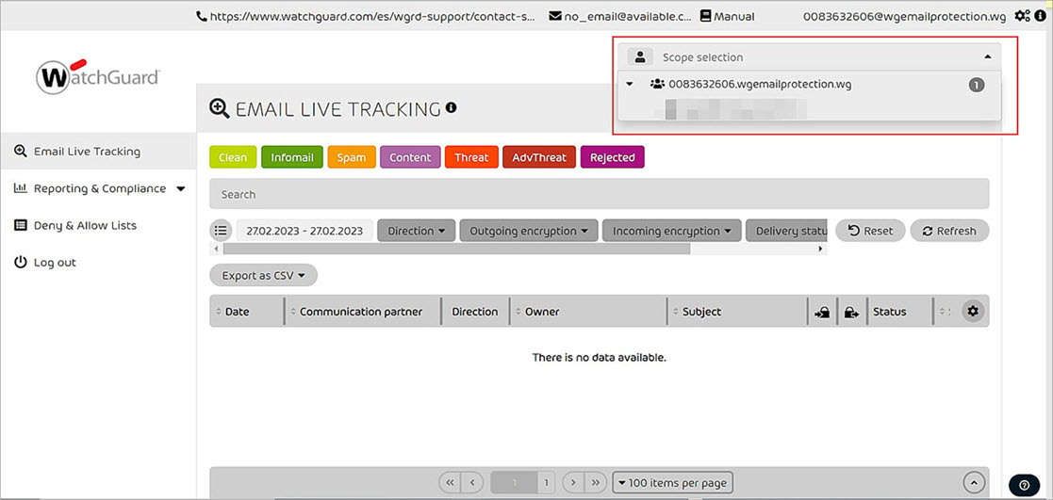Viewport: 1053px width, 500px height.
Task: Open the help question mark button
Action: click(x=1024, y=485)
